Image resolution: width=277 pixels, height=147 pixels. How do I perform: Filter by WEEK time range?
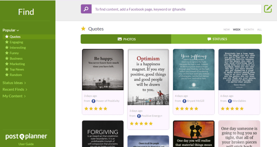point(237,29)
